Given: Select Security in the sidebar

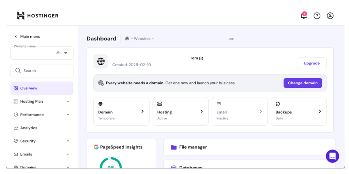Looking at the screenshot, I should [42, 141].
